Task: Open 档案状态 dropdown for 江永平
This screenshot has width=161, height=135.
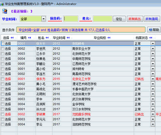Action: [153, 54]
